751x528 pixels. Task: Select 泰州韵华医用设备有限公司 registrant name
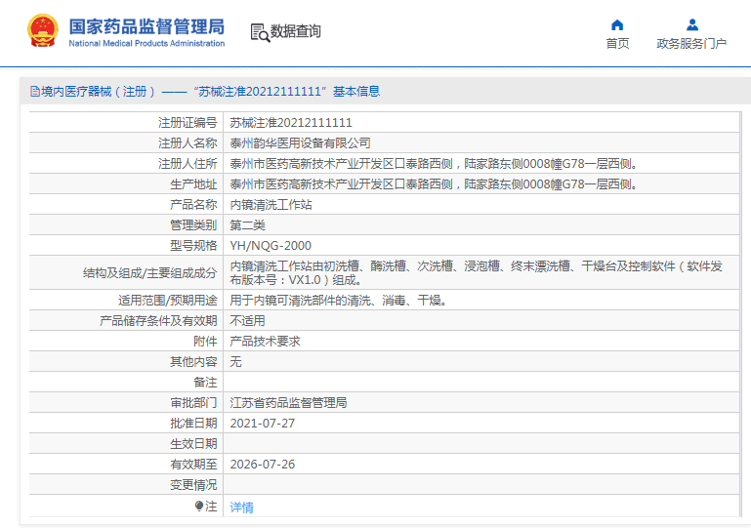[x=301, y=143]
